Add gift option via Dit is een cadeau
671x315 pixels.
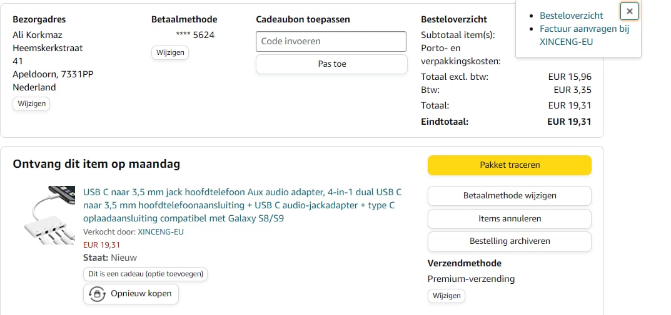[146, 274]
